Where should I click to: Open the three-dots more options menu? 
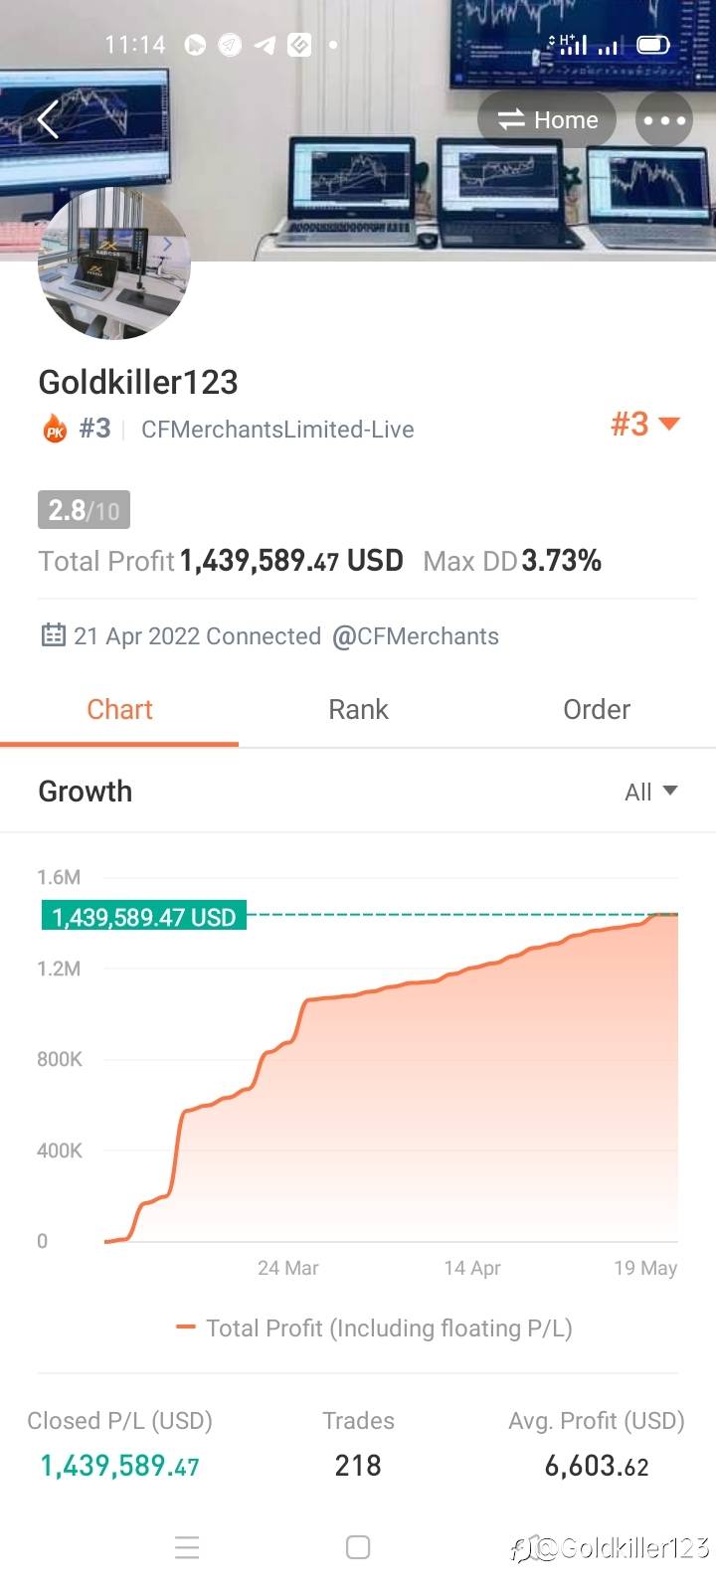pyautogui.click(x=664, y=120)
